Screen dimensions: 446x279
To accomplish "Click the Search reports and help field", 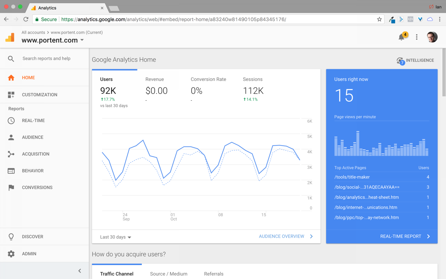I will [46, 59].
